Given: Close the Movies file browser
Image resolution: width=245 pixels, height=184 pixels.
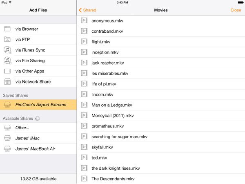Looking at the screenshot, I should [x=236, y=10].
